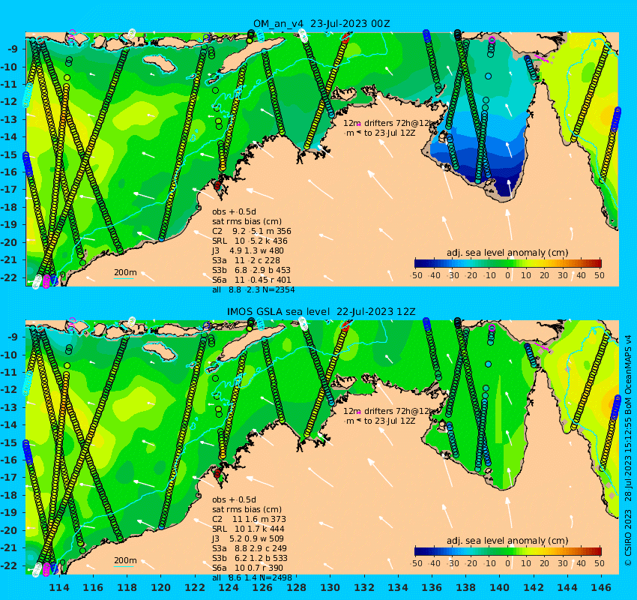Click longitude label "120" on the x-axis
This screenshot has width=637, height=600.
pos(161,588)
